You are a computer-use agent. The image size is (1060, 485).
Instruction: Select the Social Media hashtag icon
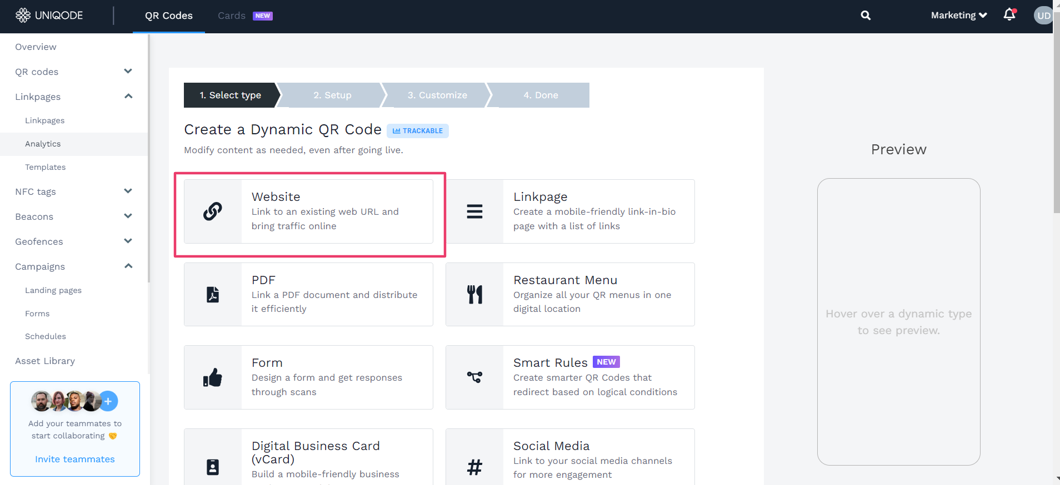point(474,467)
